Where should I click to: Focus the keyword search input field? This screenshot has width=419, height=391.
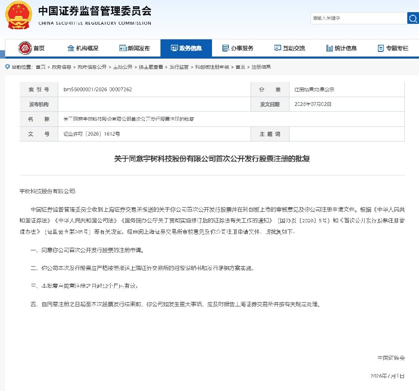359,18
